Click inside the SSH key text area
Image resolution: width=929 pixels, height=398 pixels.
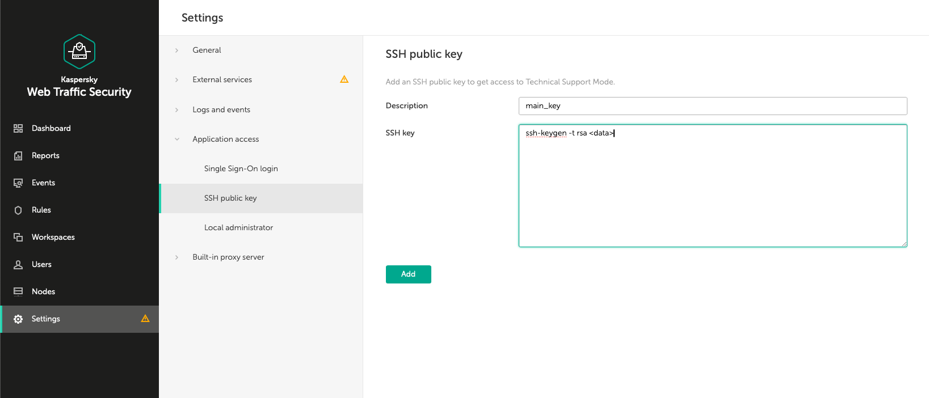(x=712, y=187)
